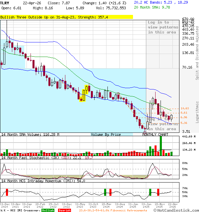The height and width of the screenshot is (212, 199).
Task: Click the Volume By Price label
Action: pos(106,134)
